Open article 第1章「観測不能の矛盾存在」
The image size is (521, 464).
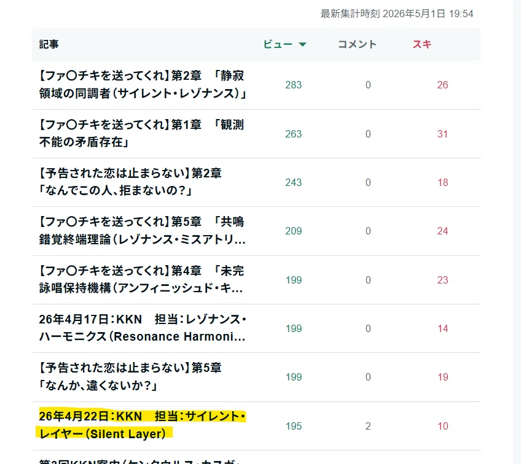[x=141, y=133]
